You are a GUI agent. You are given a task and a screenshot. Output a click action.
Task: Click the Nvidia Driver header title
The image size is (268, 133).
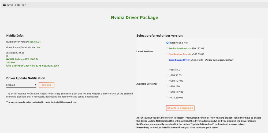[17, 5]
